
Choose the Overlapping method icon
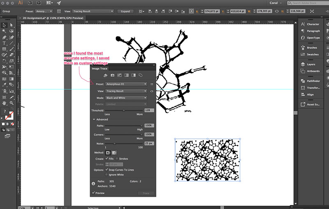114,153
